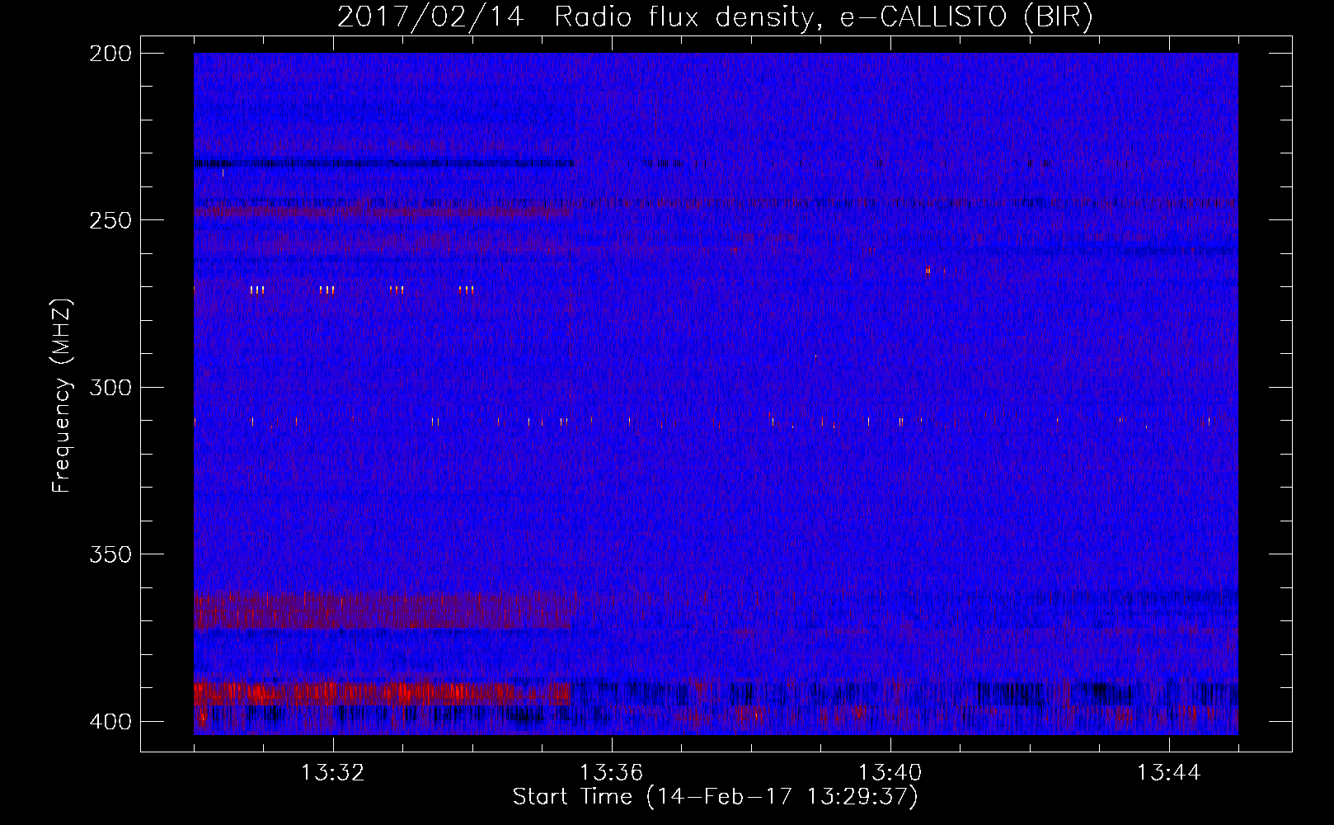Click the "200" frequency tick label
The width and height of the screenshot is (1334, 825).
pos(110,54)
